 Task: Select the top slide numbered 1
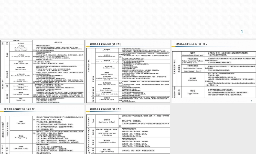[x=128, y=19]
